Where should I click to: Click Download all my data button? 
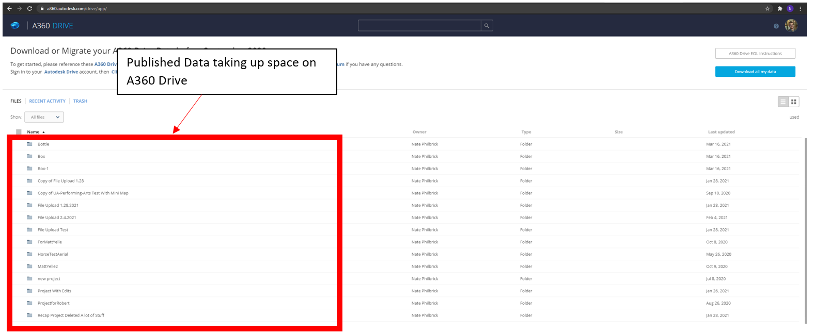click(755, 72)
